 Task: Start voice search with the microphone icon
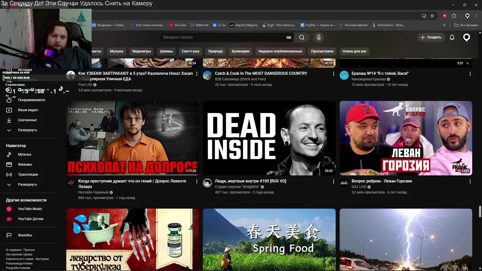(x=319, y=37)
